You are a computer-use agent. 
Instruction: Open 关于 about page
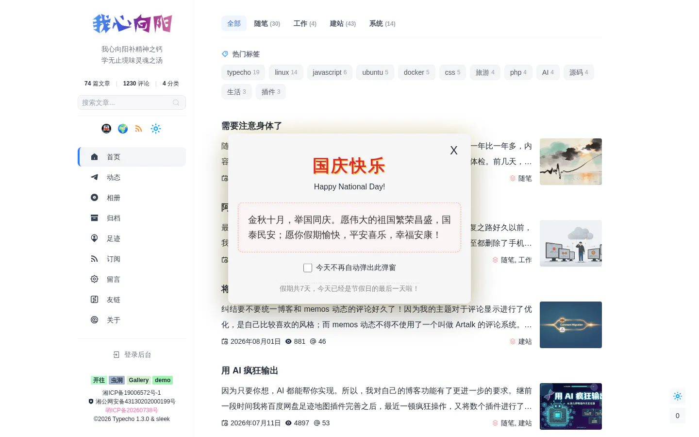coord(132,320)
